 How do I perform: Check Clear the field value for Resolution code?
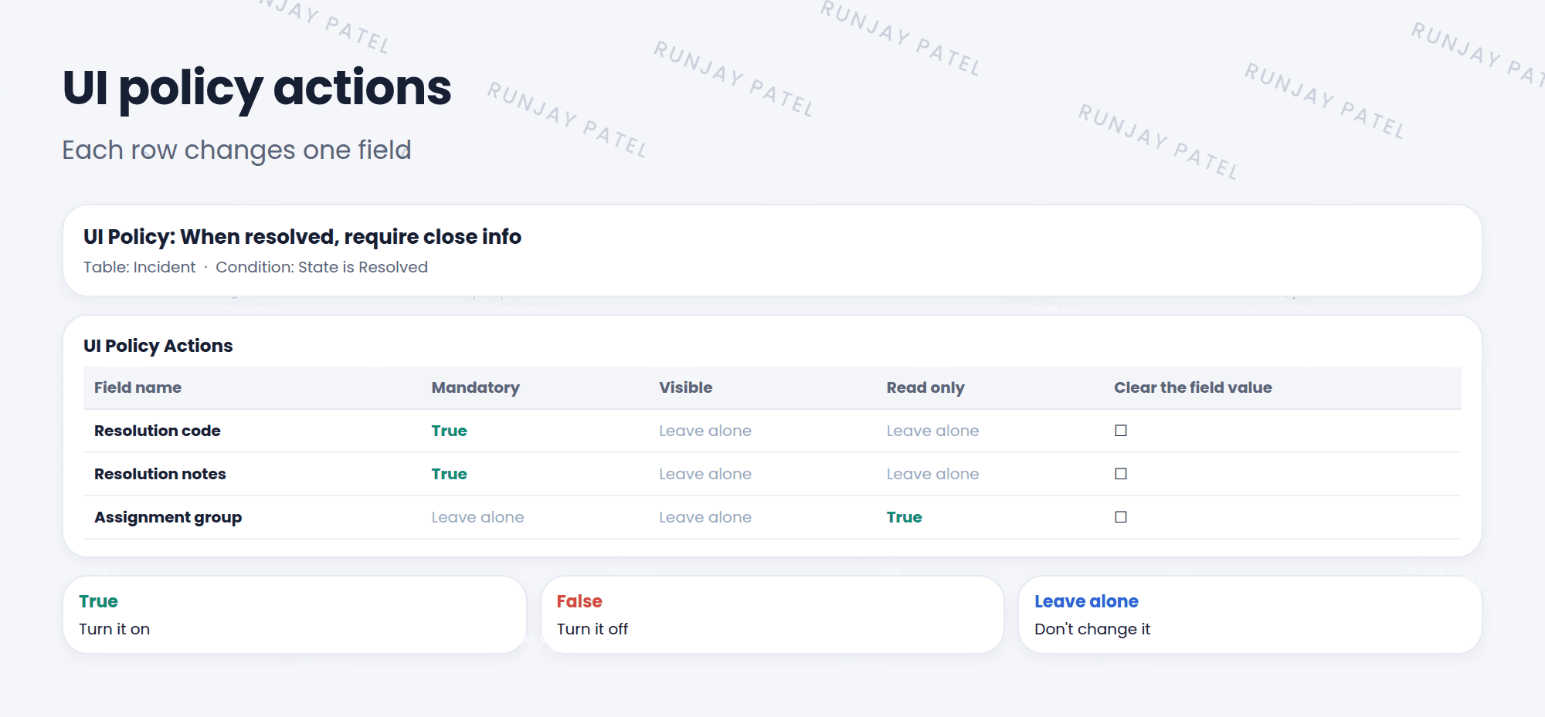pyautogui.click(x=1121, y=431)
